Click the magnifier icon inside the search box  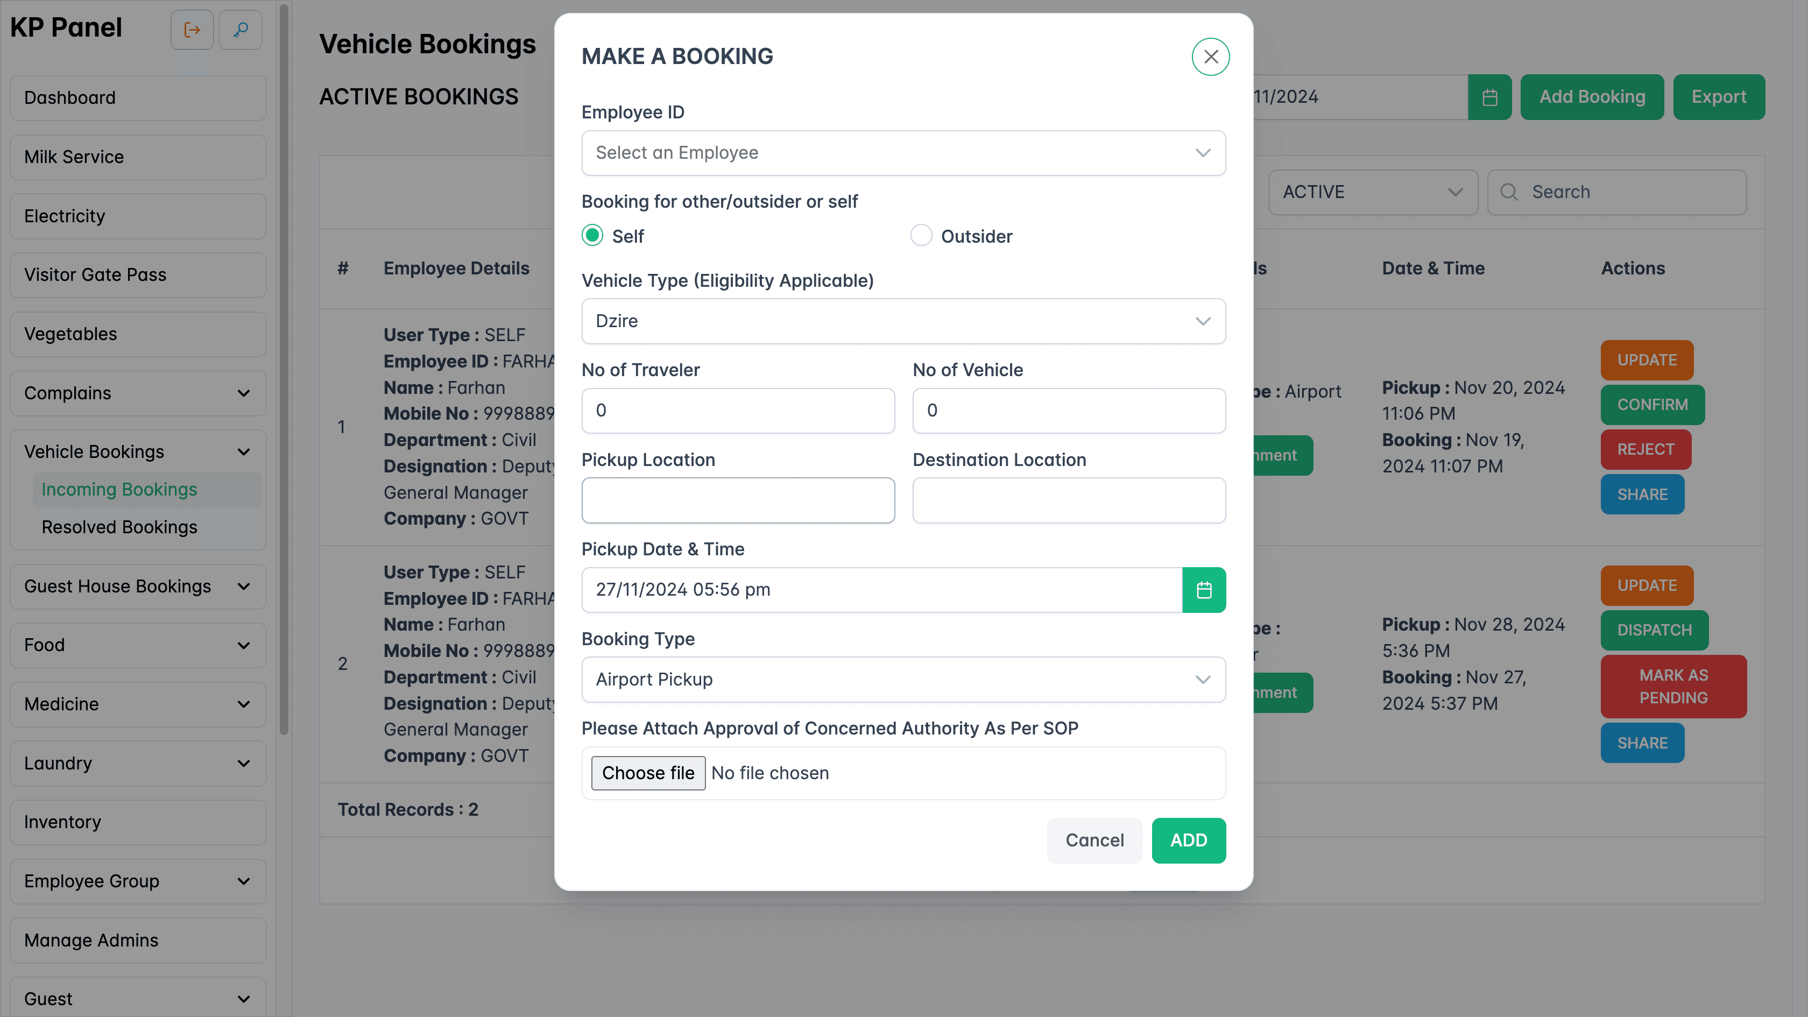click(1509, 192)
